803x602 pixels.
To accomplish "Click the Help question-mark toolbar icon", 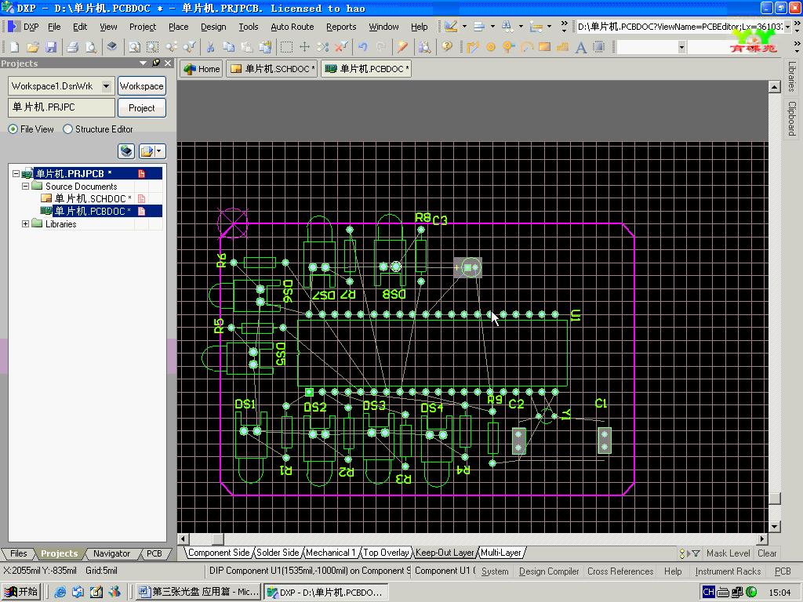I will pos(447,47).
